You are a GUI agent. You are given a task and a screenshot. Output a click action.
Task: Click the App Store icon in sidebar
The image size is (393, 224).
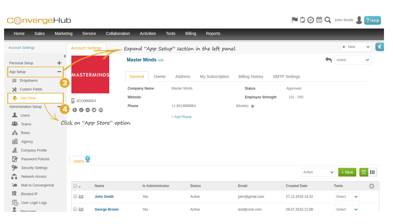point(15,98)
